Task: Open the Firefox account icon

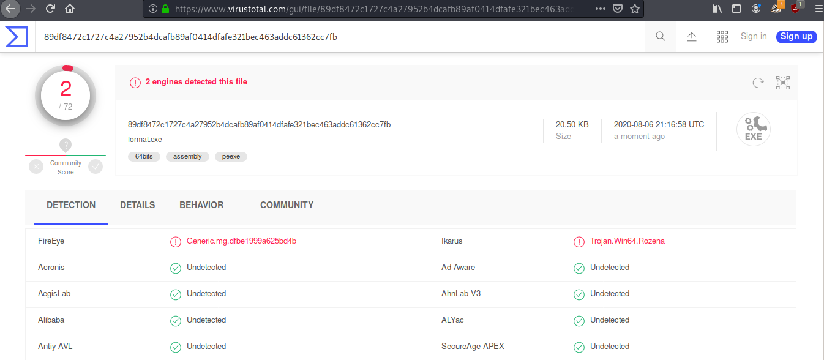Action: (757, 9)
